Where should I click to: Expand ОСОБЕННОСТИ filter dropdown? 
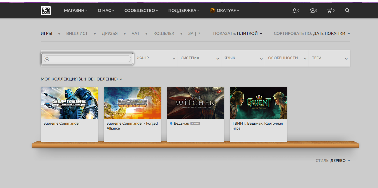[287, 58]
